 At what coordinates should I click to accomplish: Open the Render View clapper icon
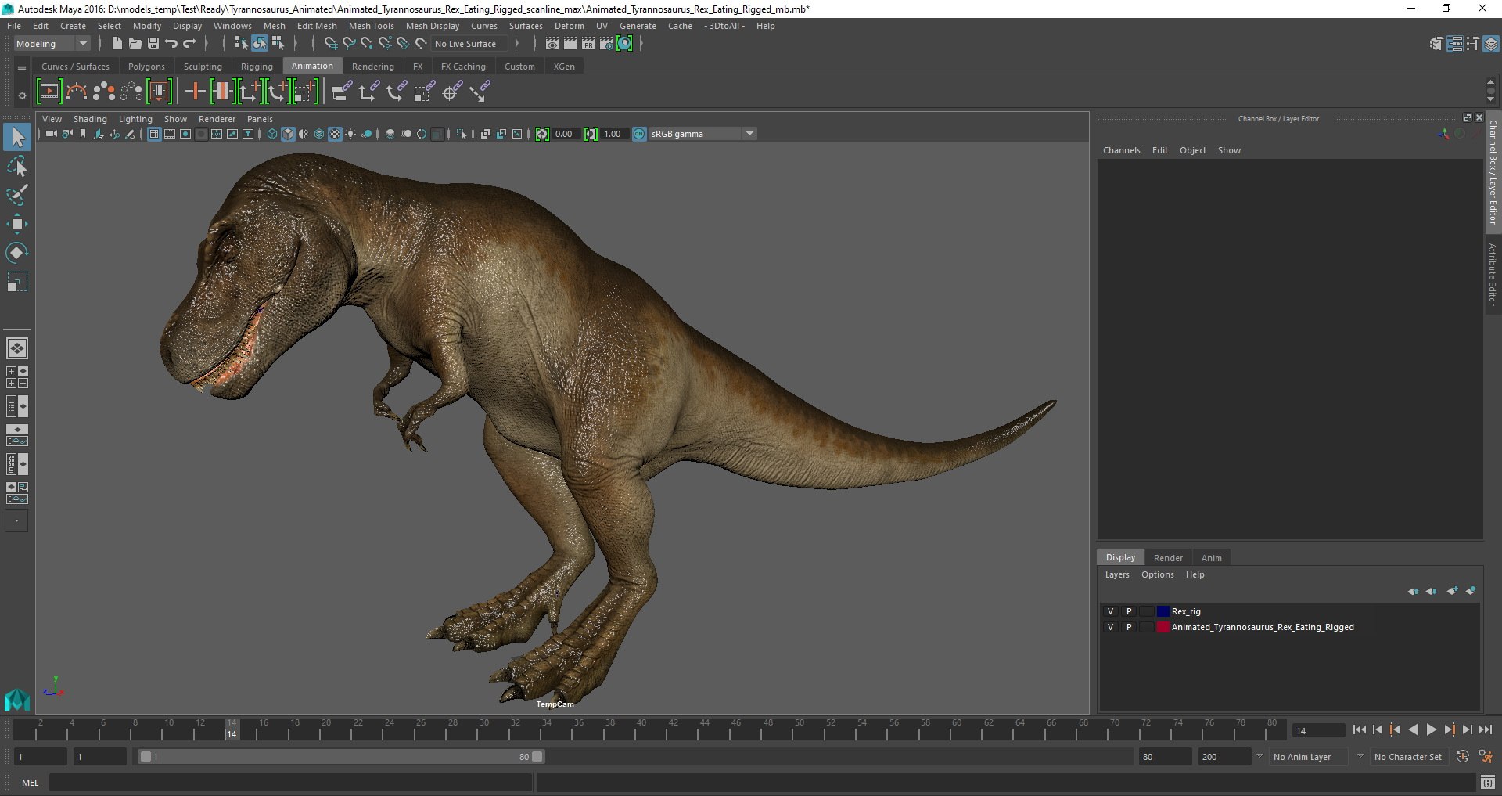[552, 44]
